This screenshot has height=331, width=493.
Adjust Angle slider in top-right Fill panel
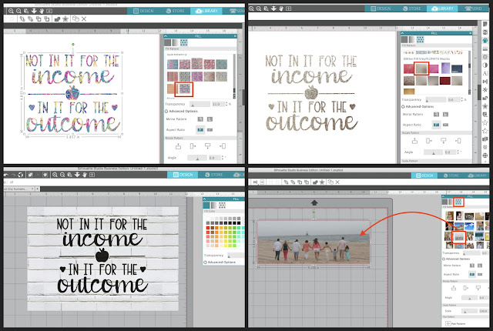pyautogui.click(x=433, y=152)
